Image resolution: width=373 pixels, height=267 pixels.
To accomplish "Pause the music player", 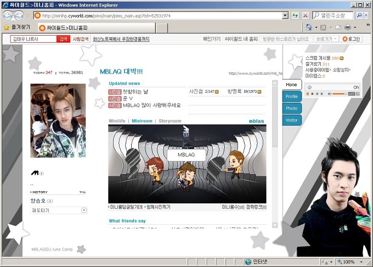I will pyautogui.click(x=308, y=94).
